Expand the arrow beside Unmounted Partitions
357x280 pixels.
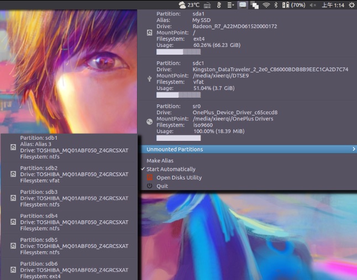pos(354,149)
